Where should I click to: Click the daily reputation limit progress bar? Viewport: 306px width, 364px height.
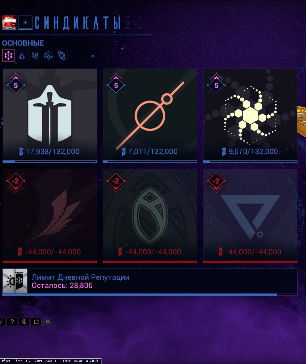(x=150, y=295)
